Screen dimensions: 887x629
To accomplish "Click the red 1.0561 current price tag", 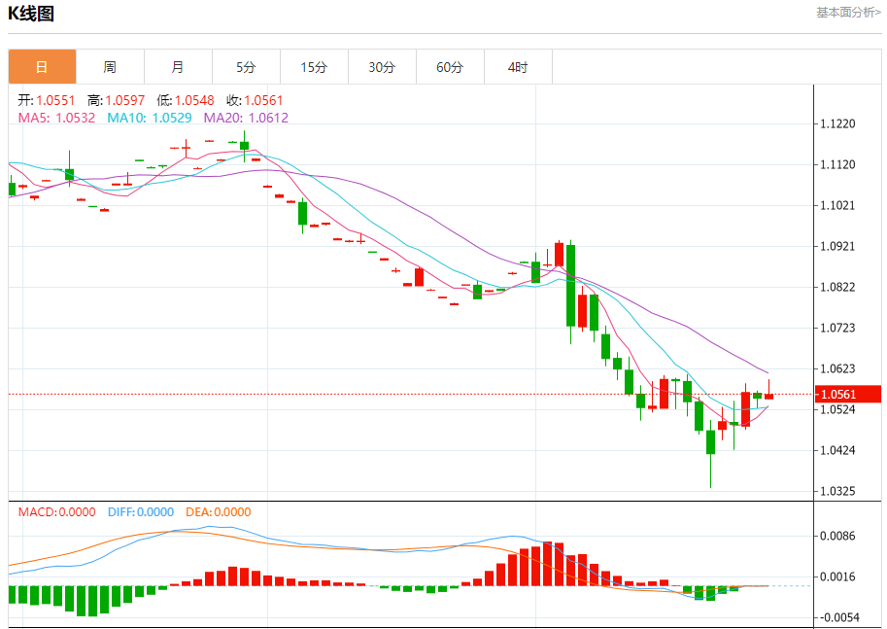I will 845,394.
